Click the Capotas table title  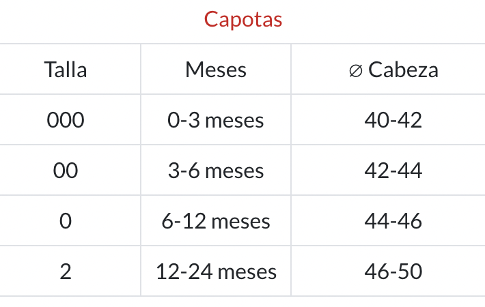click(243, 19)
